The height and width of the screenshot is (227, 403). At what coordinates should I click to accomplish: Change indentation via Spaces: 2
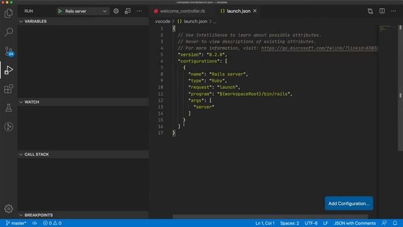coord(290,223)
